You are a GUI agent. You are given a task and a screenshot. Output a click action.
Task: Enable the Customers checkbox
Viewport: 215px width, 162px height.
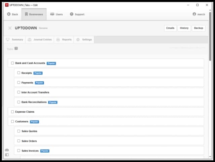point(12,122)
